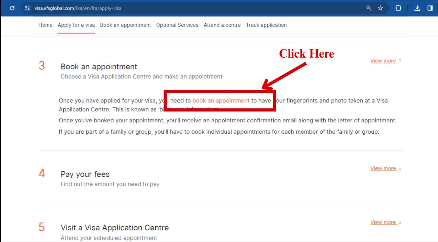Bookmark this page with the star icon

pos(380,8)
